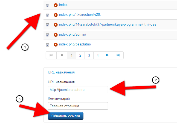Open the 37-partnerskaya-programma-html-css link
This screenshot has width=177, height=126.
108,25
